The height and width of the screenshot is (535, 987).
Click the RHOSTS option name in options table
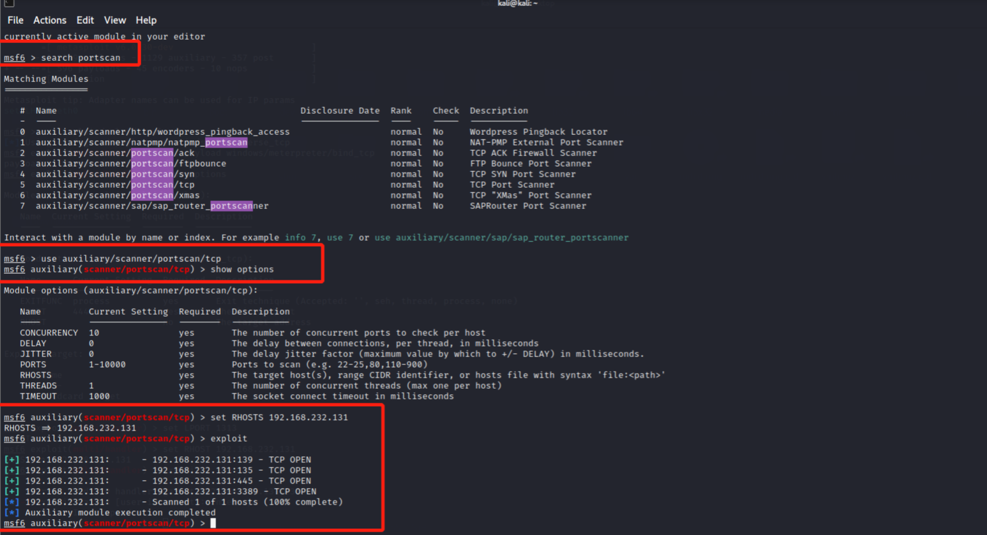point(36,375)
